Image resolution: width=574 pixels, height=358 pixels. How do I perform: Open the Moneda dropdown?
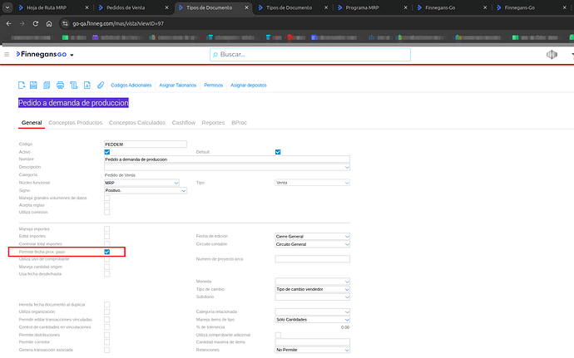pyautogui.click(x=312, y=282)
